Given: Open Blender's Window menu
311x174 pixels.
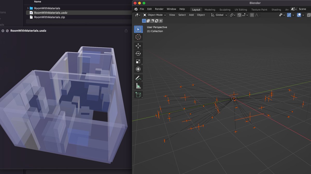Looking at the screenshot, I should (x=171, y=9).
